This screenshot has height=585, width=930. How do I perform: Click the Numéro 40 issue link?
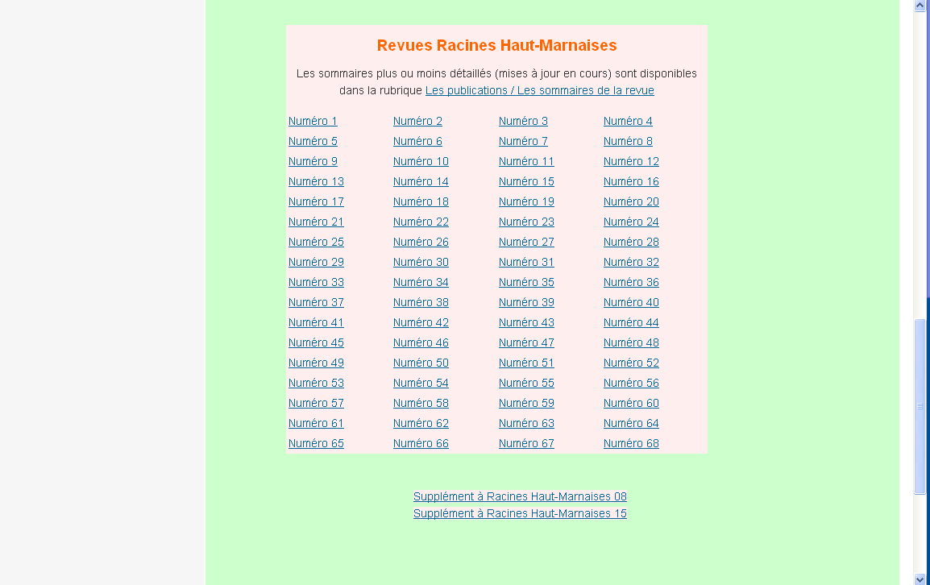tap(631, 302)
